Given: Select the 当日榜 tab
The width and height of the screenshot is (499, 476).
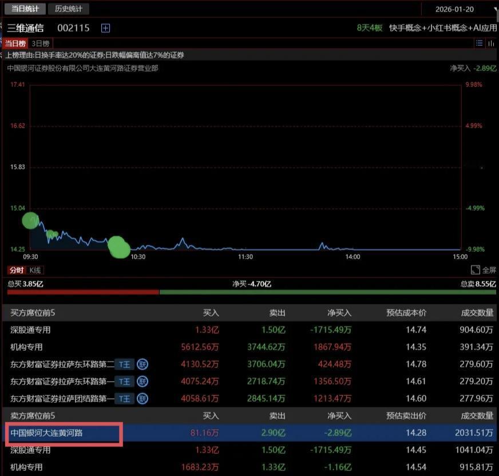Looking at the screenshot, I should tap(15, 43).
